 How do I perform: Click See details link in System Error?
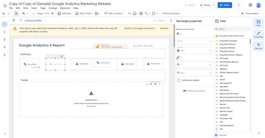coord(91,107)
